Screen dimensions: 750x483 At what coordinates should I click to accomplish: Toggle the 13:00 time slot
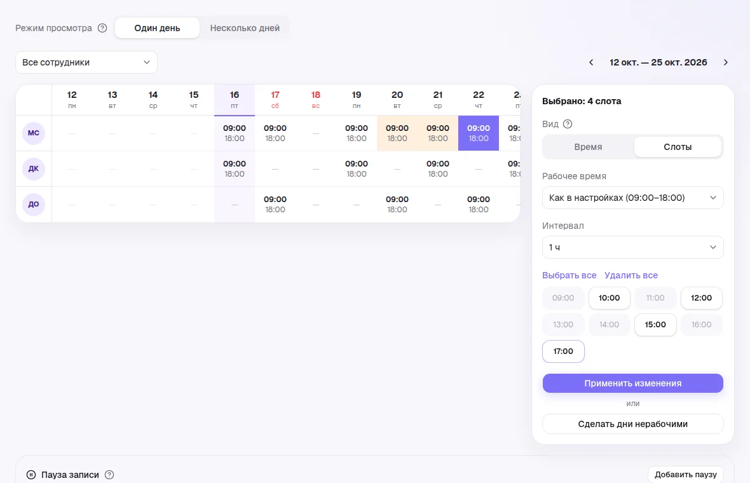click(563, 325)
